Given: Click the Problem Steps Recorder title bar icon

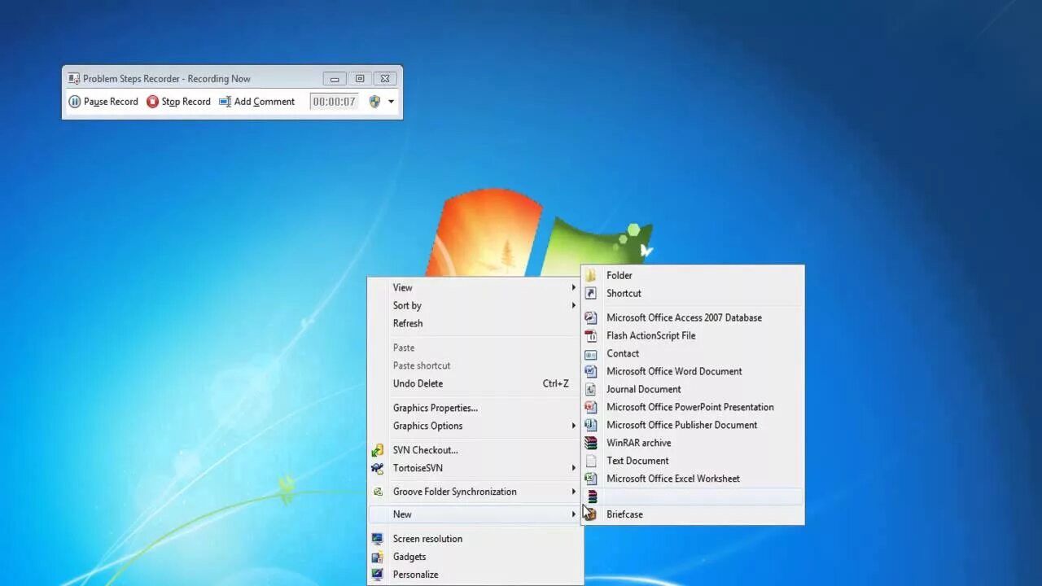Looking at the screenshot, I should [x=74, y=79].
